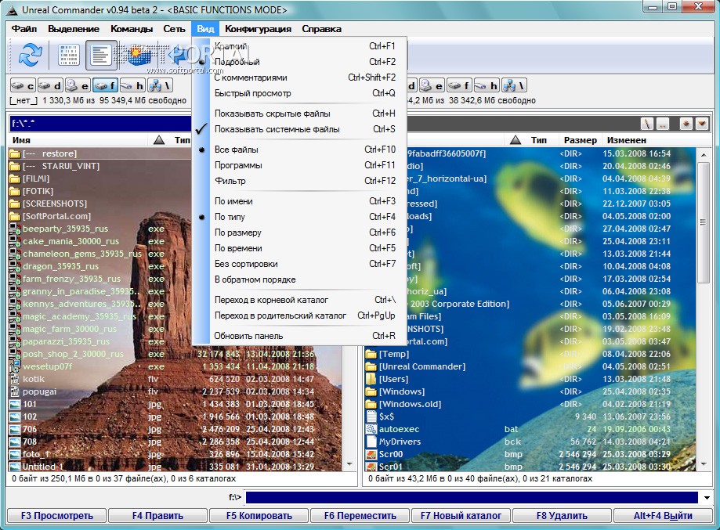
Task: Click the F6 Переместить button
Action: 360,515
